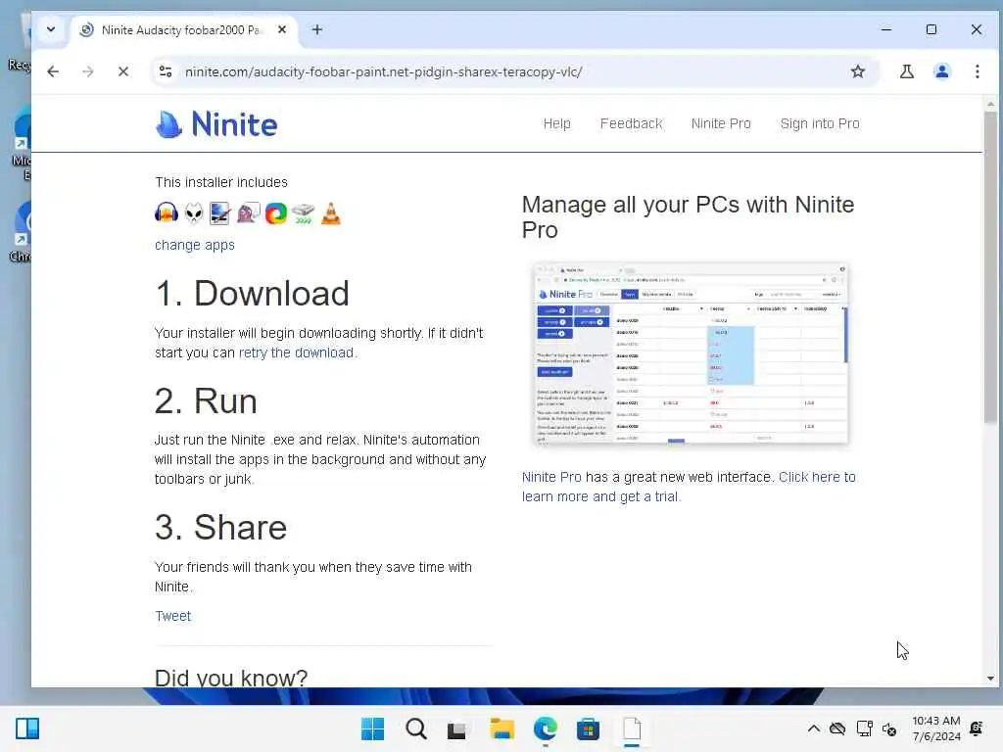Open the notification center bell
The height and width of the screenshot is (752, 1003).
[x=977, y=728]
